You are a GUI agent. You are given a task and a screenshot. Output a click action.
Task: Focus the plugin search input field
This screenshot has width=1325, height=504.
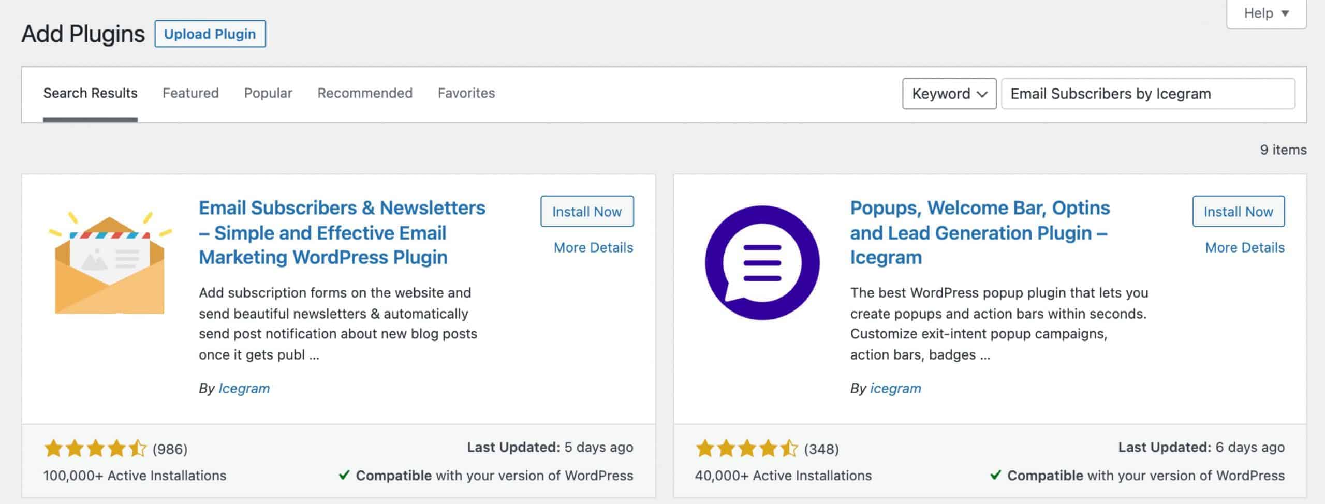pos(1148,94)
